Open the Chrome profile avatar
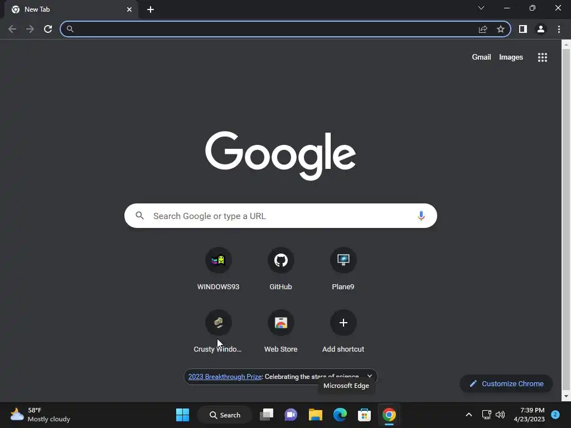The image size is (571, 428). (541, 29)
